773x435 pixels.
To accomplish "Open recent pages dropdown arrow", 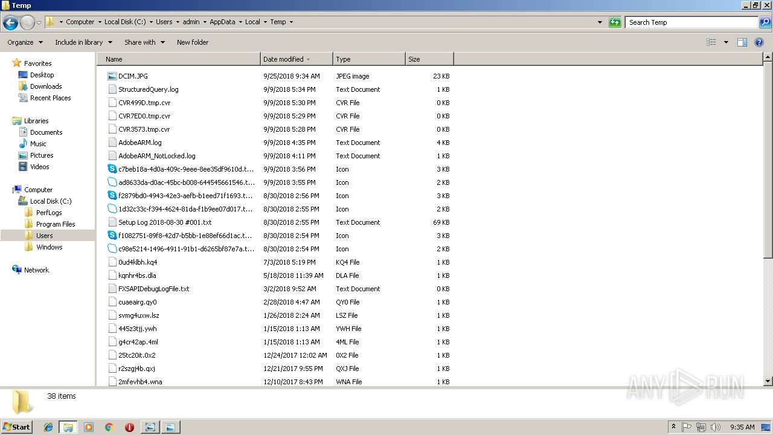I will tap(39, 23).
